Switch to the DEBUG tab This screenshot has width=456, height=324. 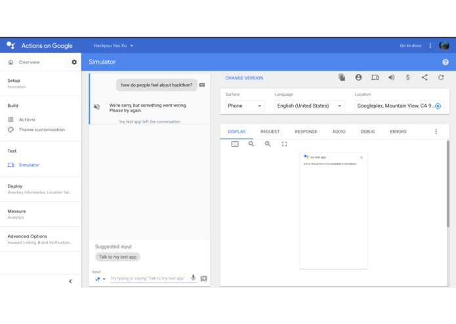(x=367, y=132)
